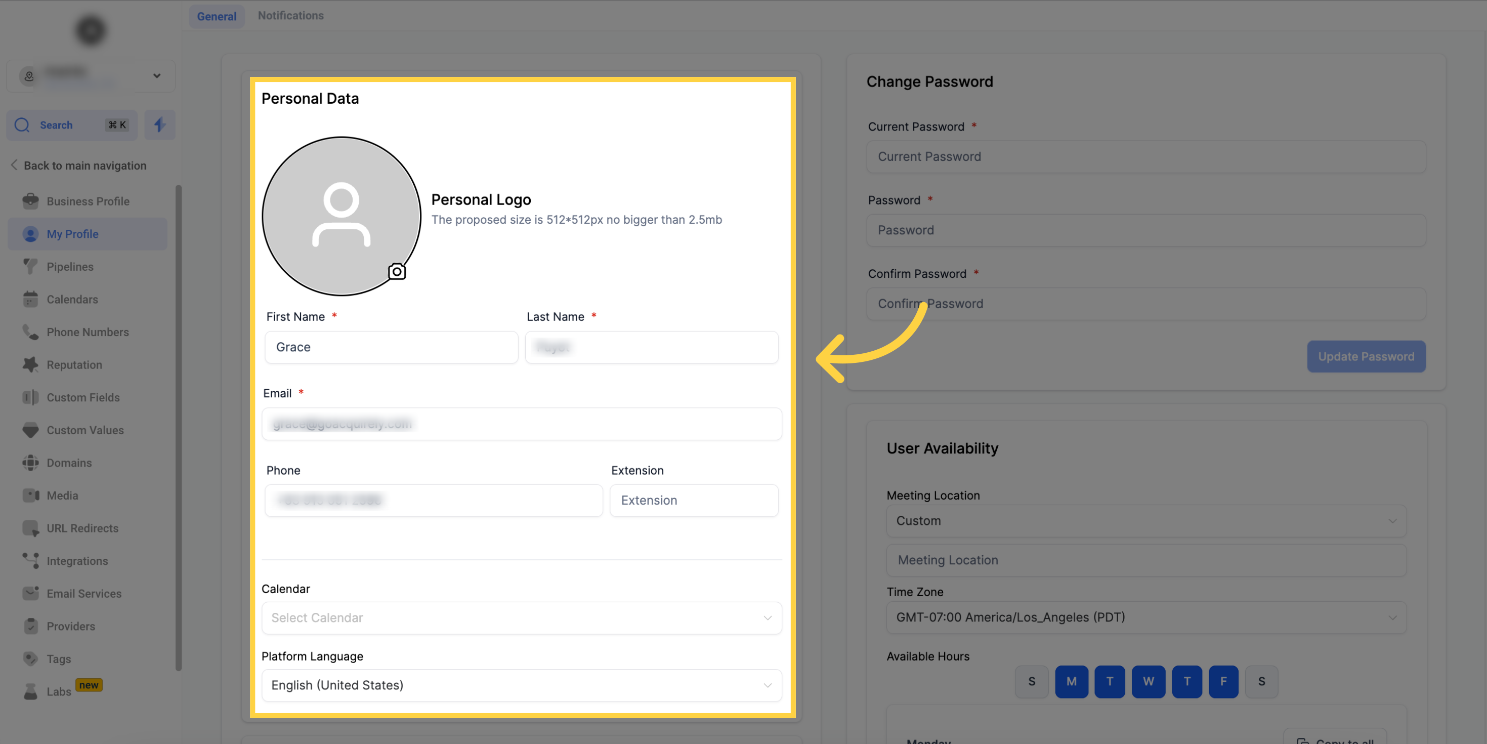Click the Calendars icon in sidebar
Image resolution: width=1487 pixels, height=744 pixels.
pyautogui.click(x=30, y=299)
